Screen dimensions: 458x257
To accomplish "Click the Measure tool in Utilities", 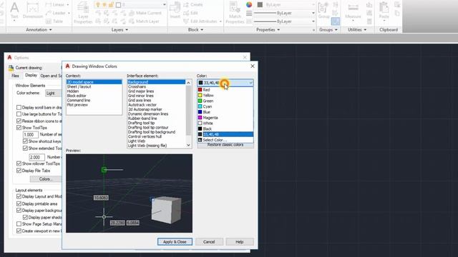I will tap(353, 11).
